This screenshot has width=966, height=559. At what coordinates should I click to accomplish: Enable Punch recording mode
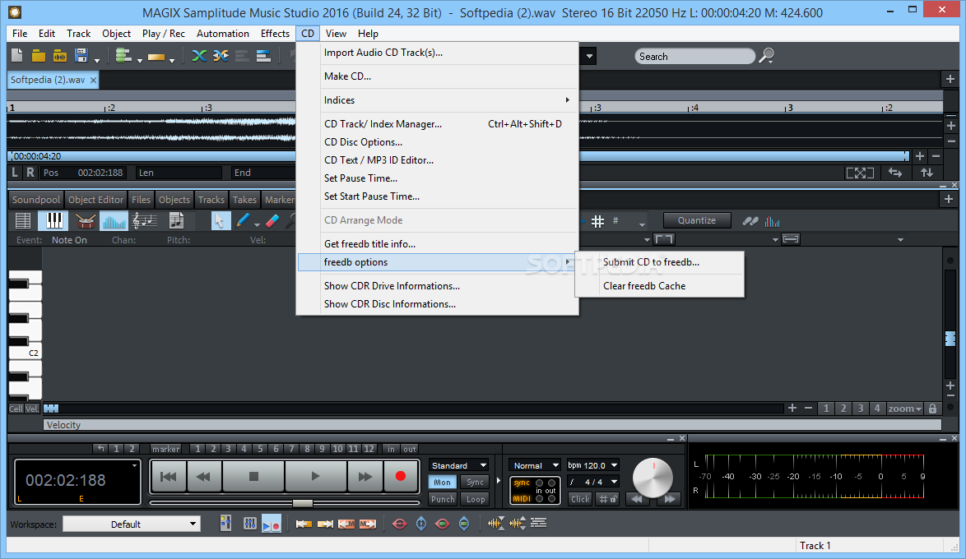[443, 499]
